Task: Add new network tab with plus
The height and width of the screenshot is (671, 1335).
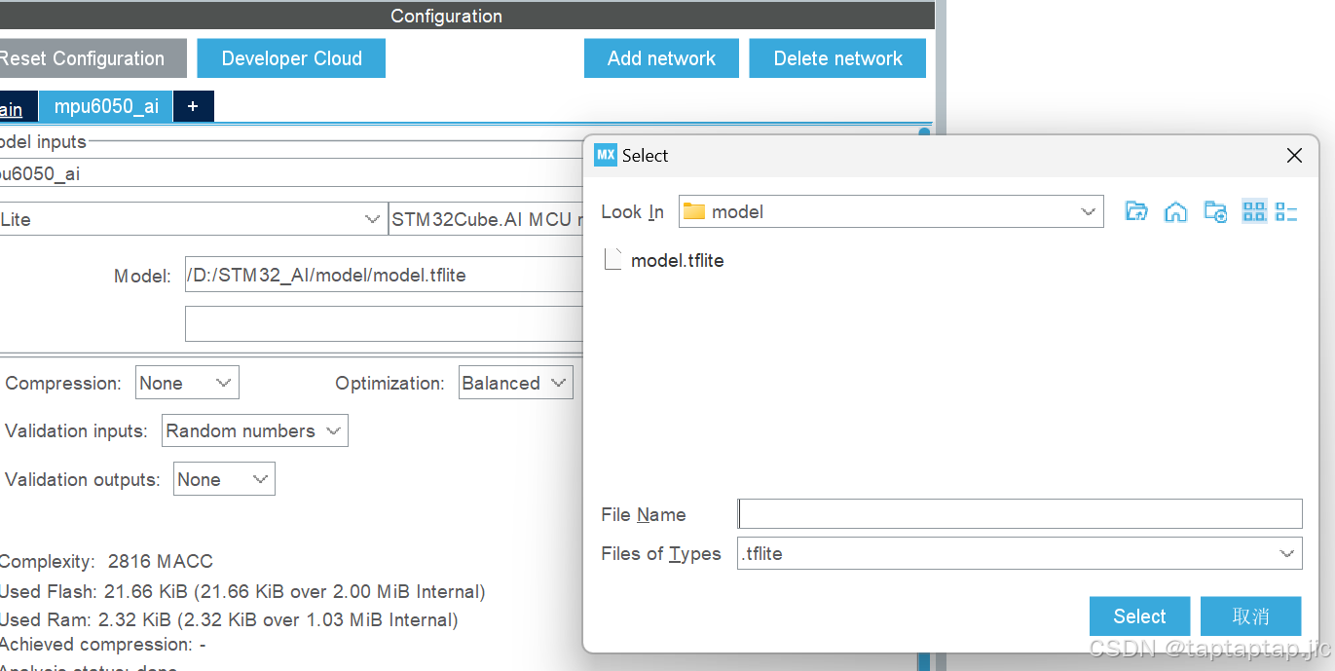Action: coord(193,107)
